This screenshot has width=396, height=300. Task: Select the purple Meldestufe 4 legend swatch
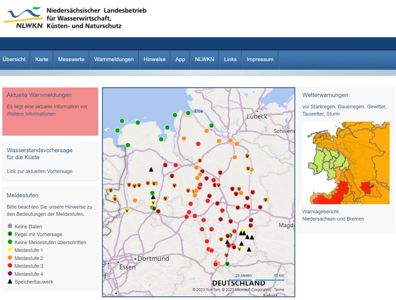click(x=10, y=274)
